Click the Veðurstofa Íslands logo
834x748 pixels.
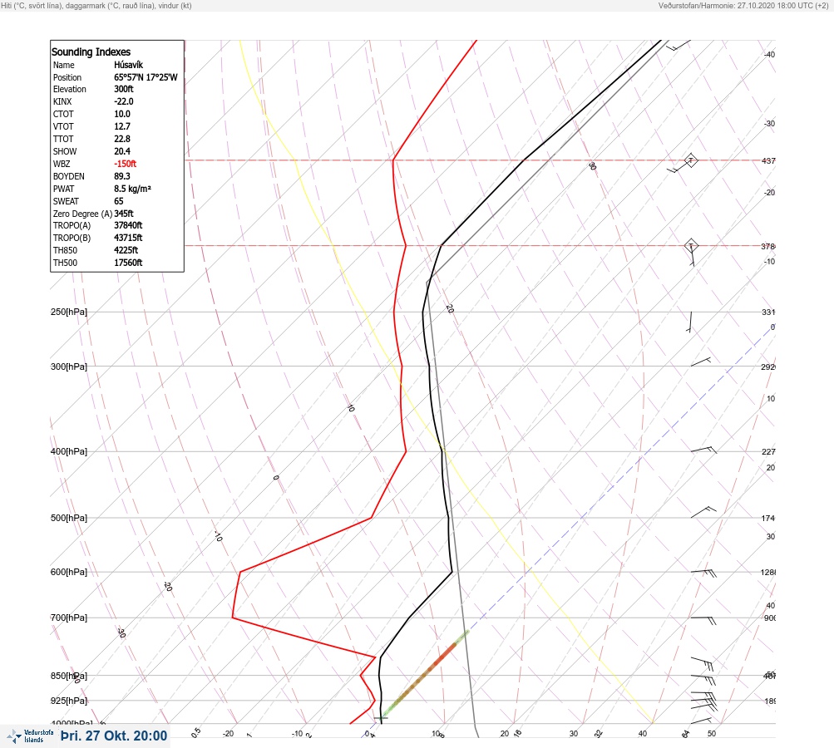pos(30,736)
